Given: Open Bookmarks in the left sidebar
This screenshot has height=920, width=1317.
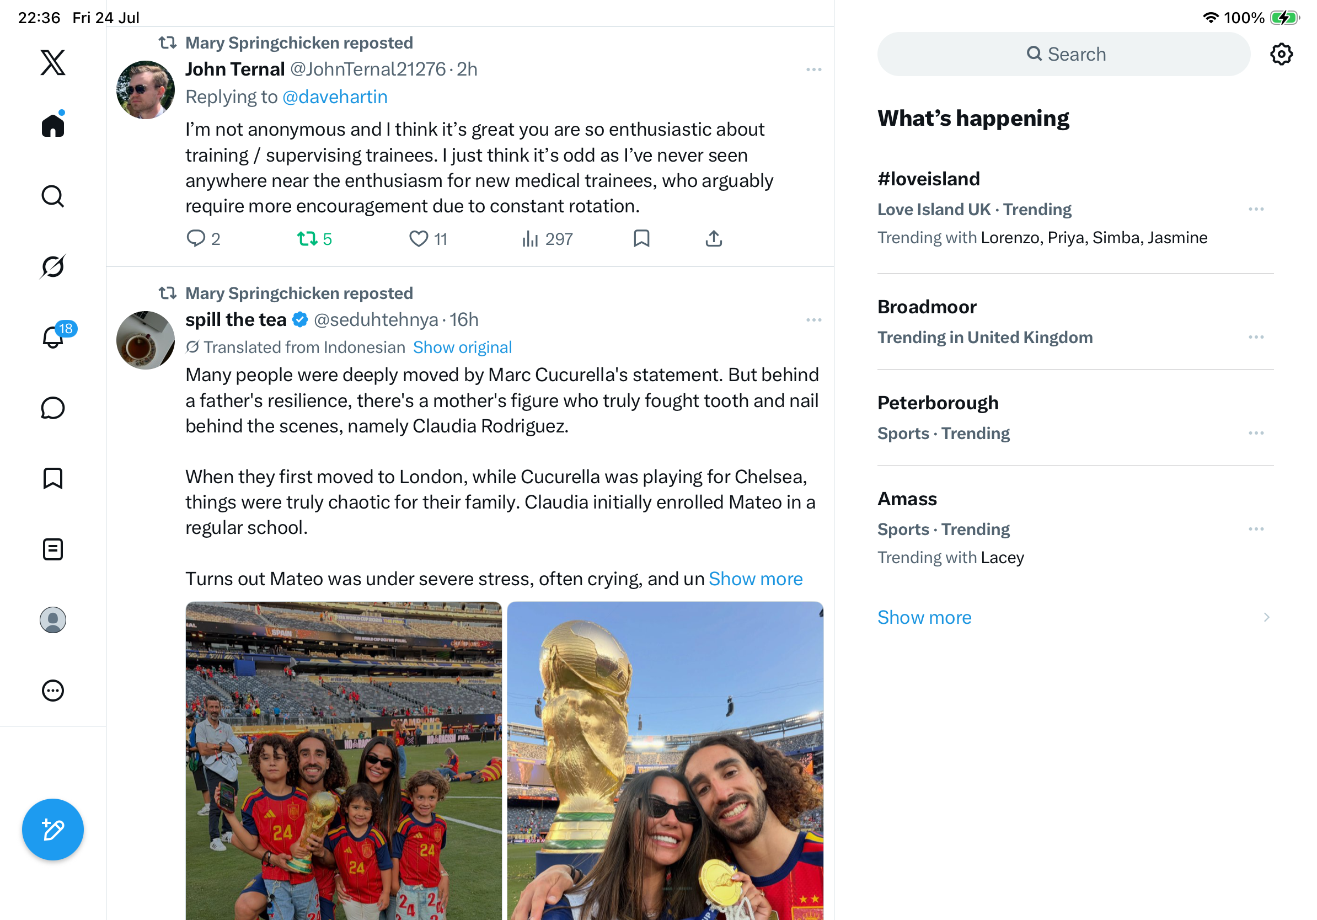Looking at the screenshot, I should [53, 478].
